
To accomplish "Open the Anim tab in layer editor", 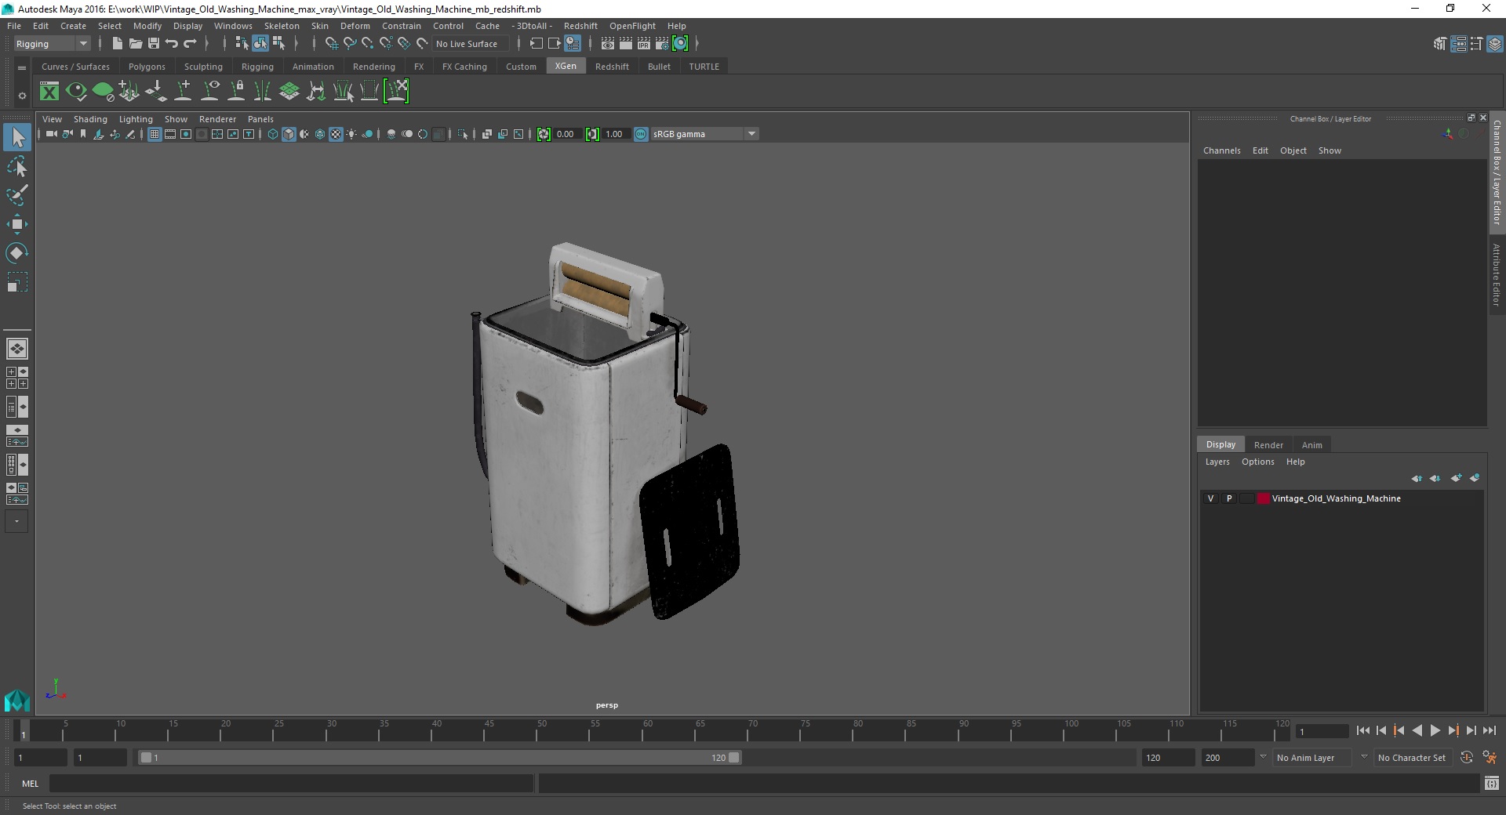I will coord(1311,444).
